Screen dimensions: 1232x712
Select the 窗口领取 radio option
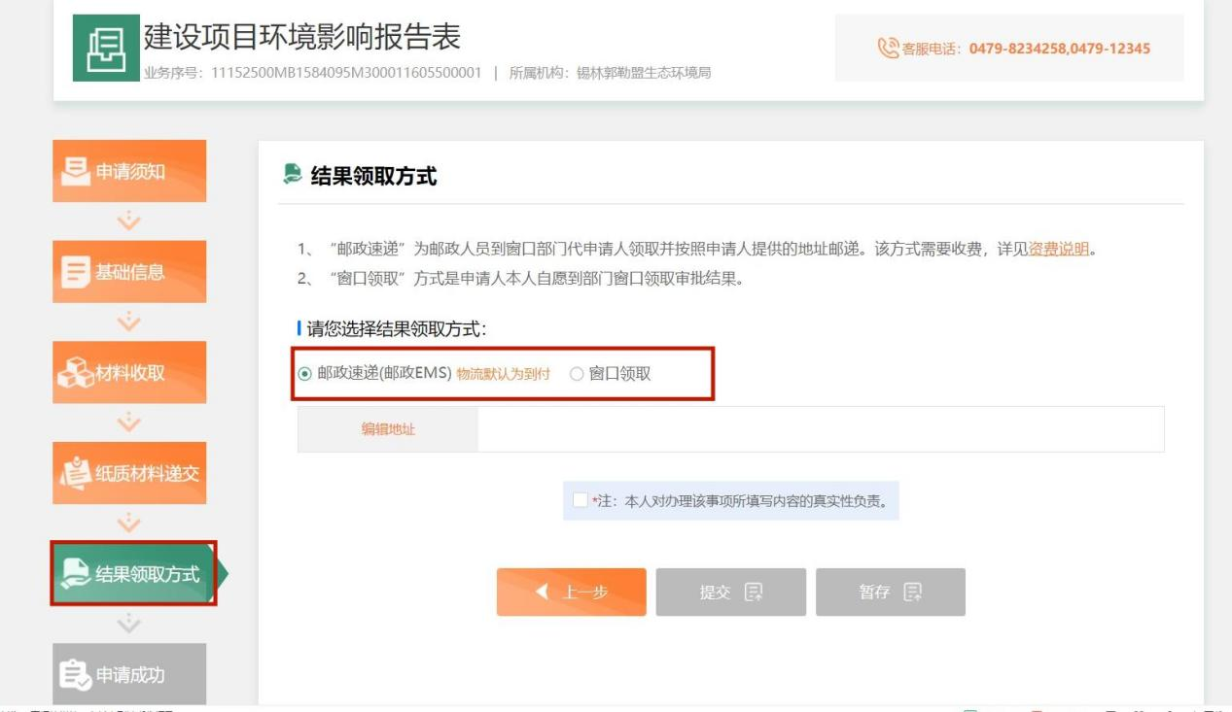click(x=577, y=374)
